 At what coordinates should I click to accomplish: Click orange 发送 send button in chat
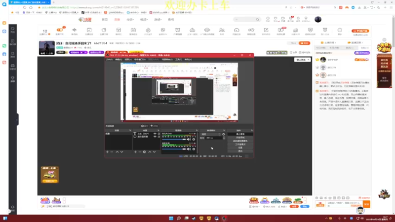[366, 204]
